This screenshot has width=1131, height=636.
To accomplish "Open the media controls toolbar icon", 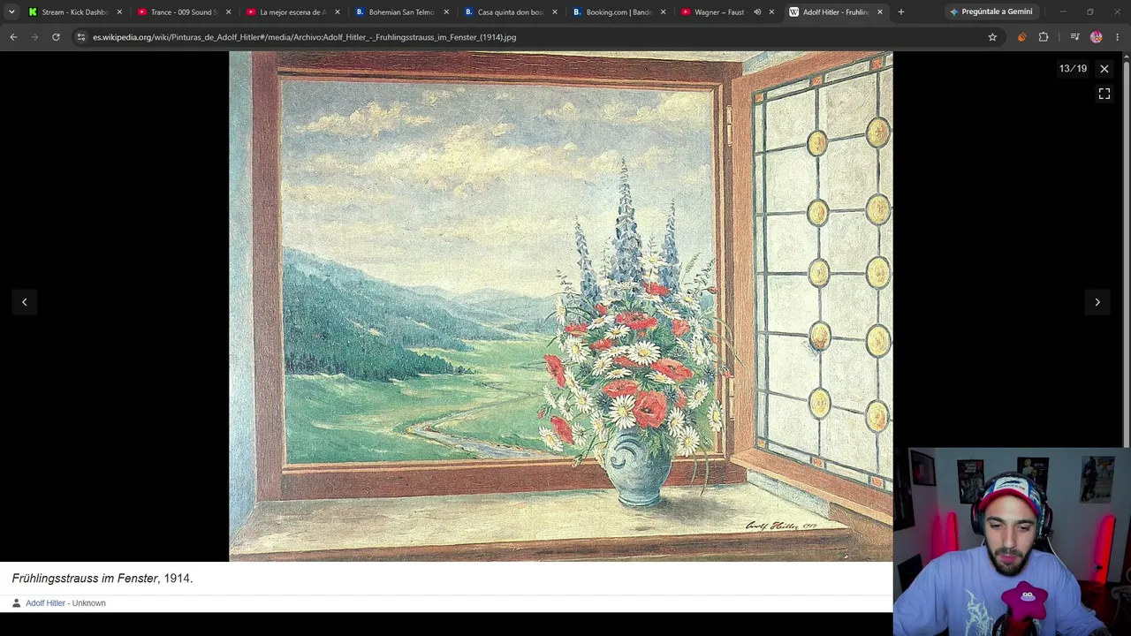I will pyautogui.click(x=1074, y=37).
